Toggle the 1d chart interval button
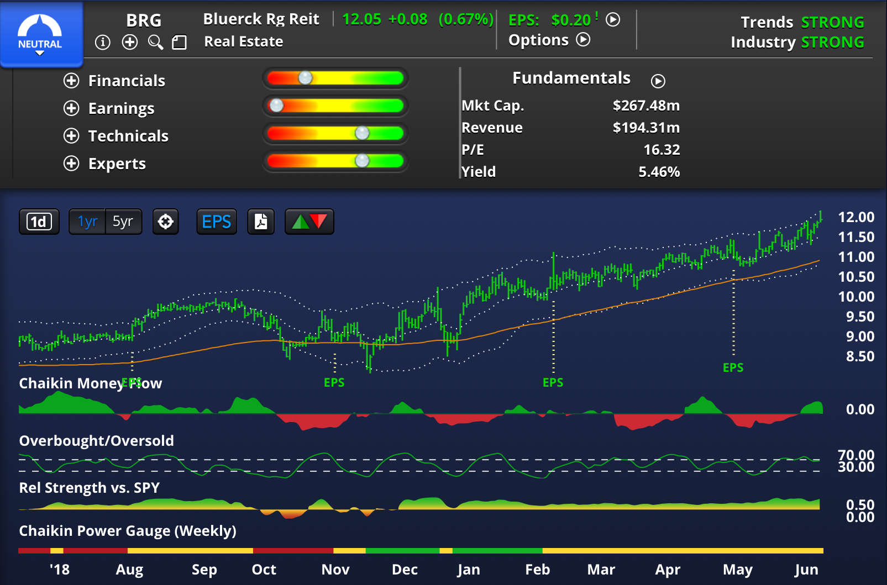The height and width of the screenshot is (585, 887). [39, 222]
